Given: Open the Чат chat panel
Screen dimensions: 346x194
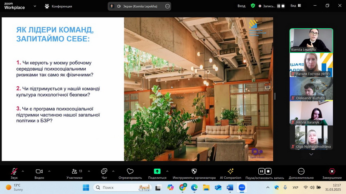Looking at the screenshot, I should 104,172.
